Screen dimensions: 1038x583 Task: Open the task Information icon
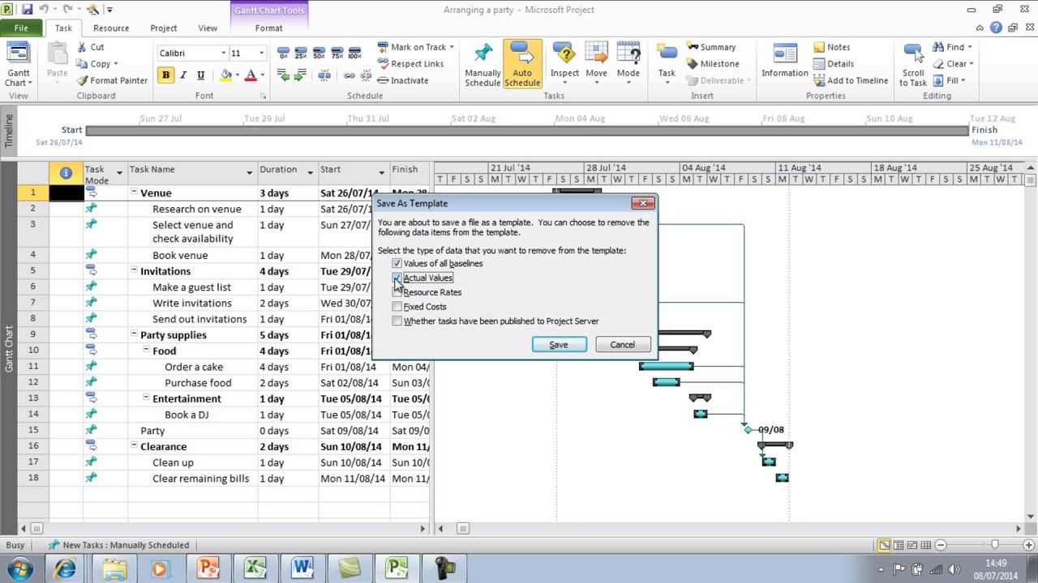click(x=784, y=53)
